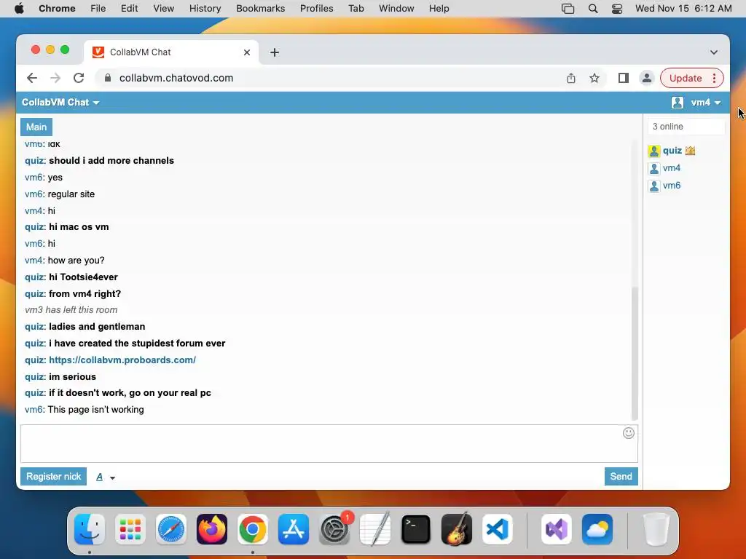The width and height of the screenshot is (746, 559).
Task: Launch Terminal from the dock
Action: pyautogui.click(x=416, y=529)
